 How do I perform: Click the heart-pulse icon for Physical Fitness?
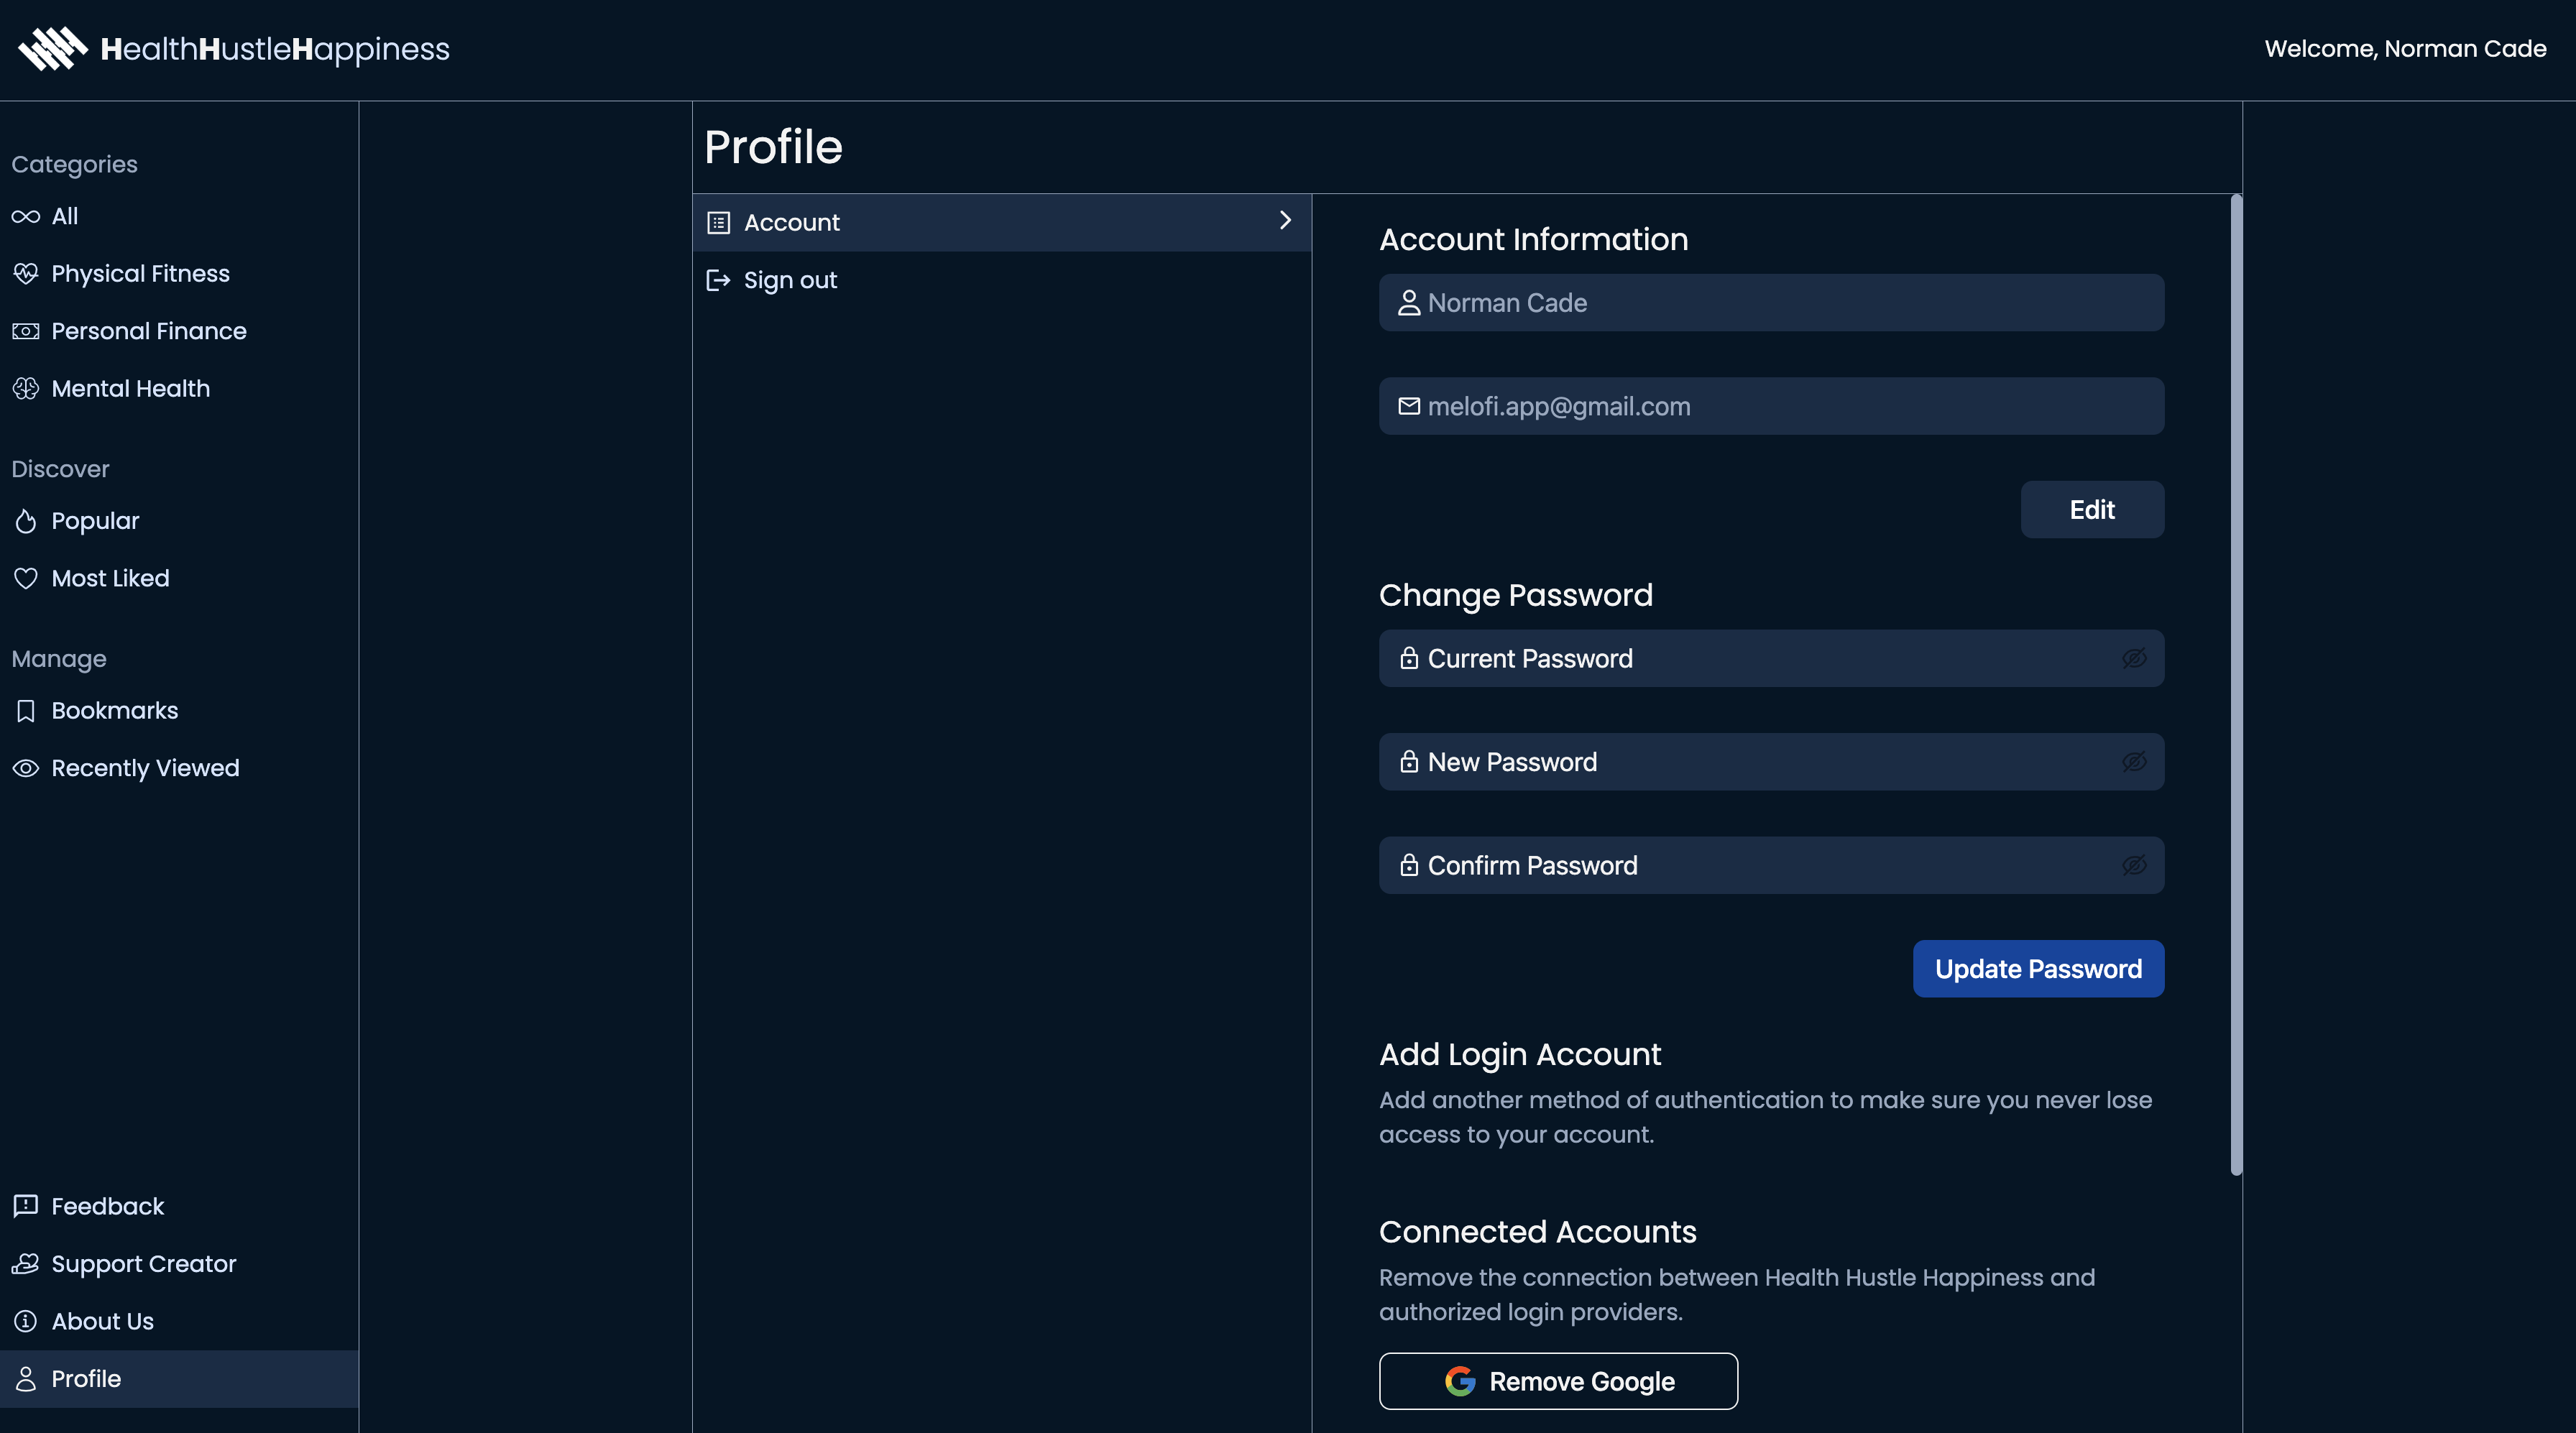point(26,273)
